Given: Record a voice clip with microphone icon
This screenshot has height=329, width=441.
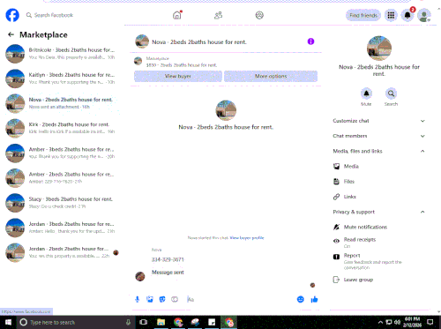Looking at the screenshot, I should 137,300.
